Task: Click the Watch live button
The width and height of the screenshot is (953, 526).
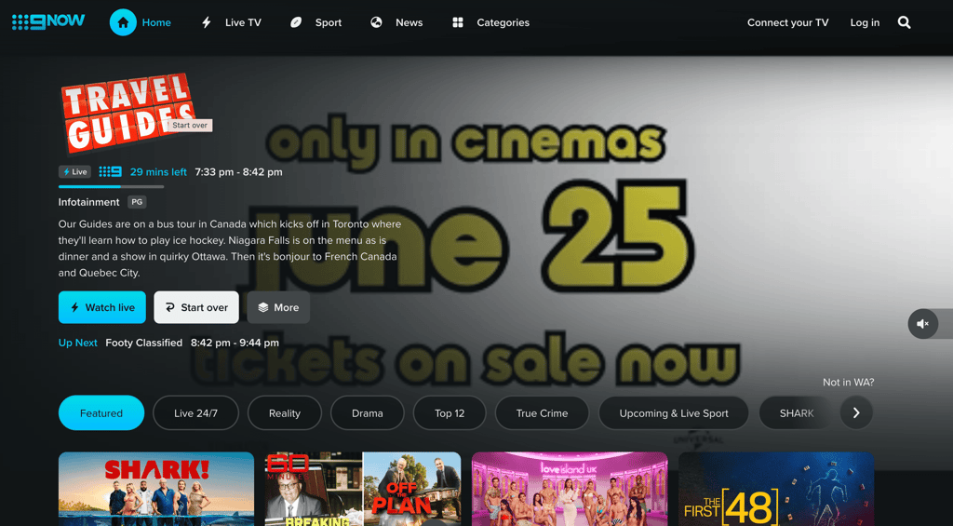Action: pyautogui.click(x=102, y=307)
